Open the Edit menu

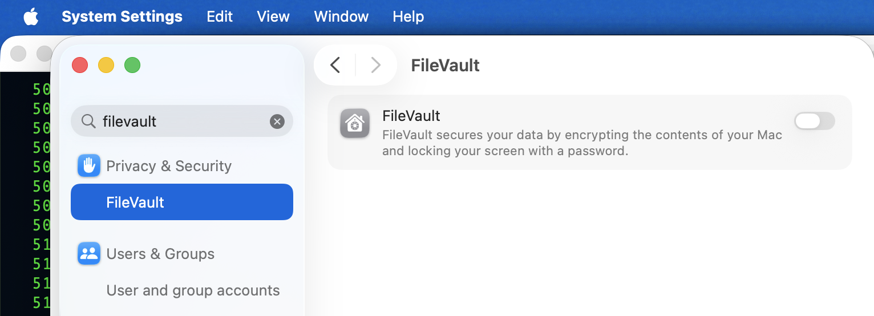coord(220,17)
